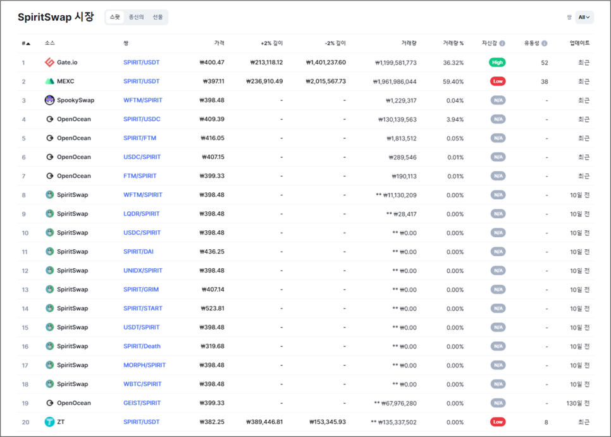611x437 pixels.
Task: Switch to the 선물 tab
Action: click(x=158, y=17)
